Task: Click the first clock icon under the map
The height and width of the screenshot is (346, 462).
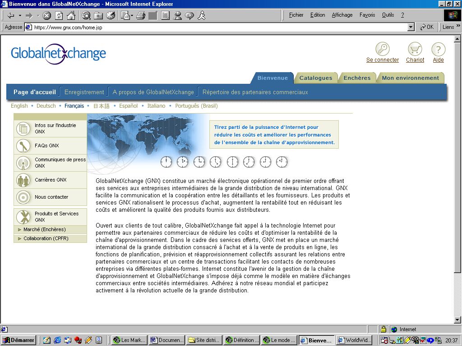Action: (x=166, y=162)
